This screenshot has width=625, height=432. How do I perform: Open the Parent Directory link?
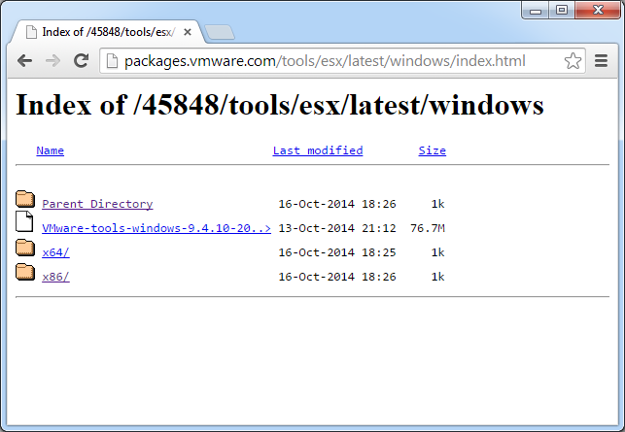pos(97,204)
